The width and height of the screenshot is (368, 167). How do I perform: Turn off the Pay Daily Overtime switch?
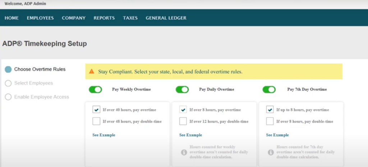tap(182, 90)
